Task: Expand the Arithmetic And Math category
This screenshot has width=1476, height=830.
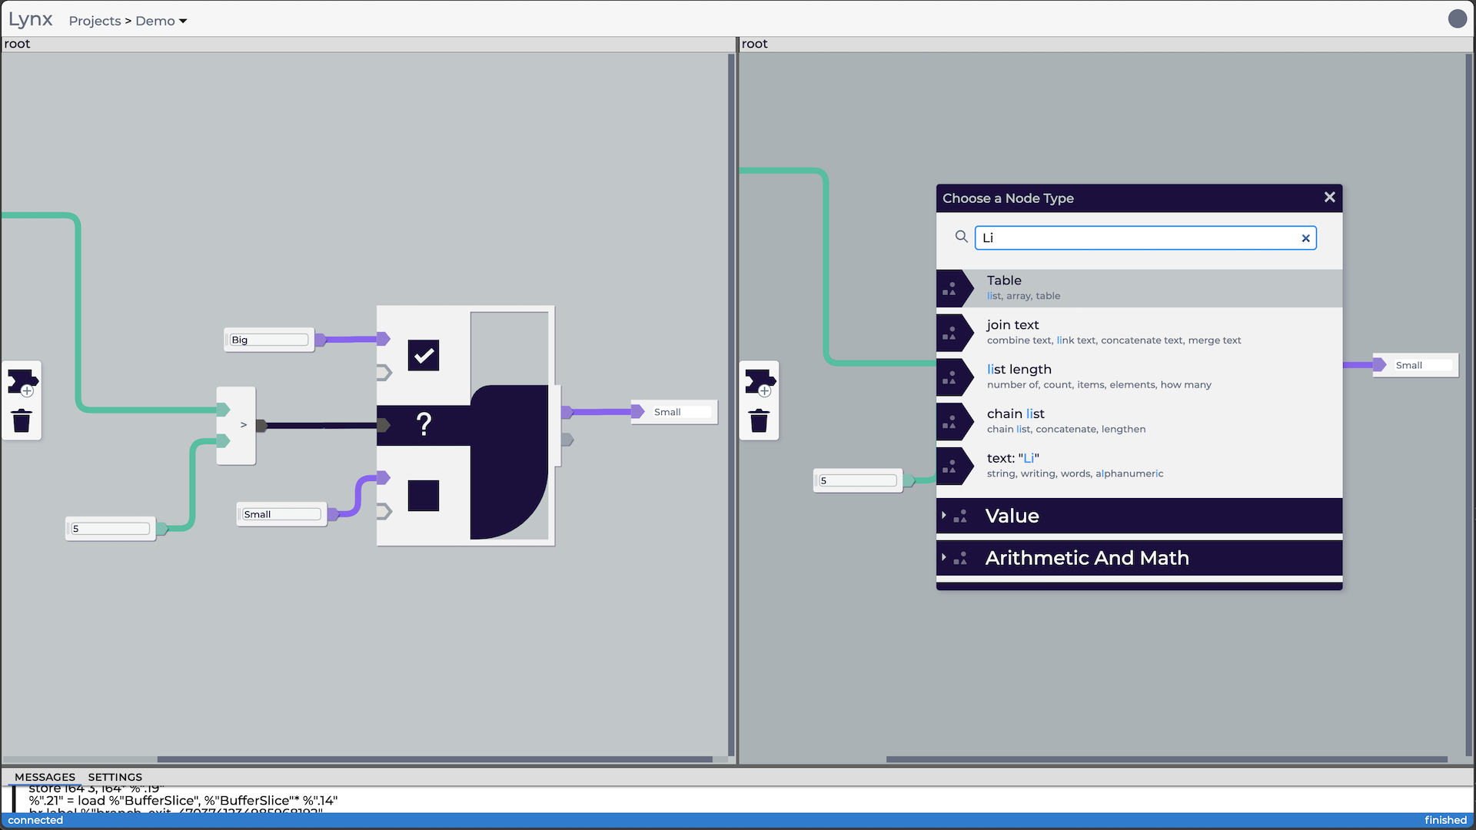Action: tap(1086, 558)
